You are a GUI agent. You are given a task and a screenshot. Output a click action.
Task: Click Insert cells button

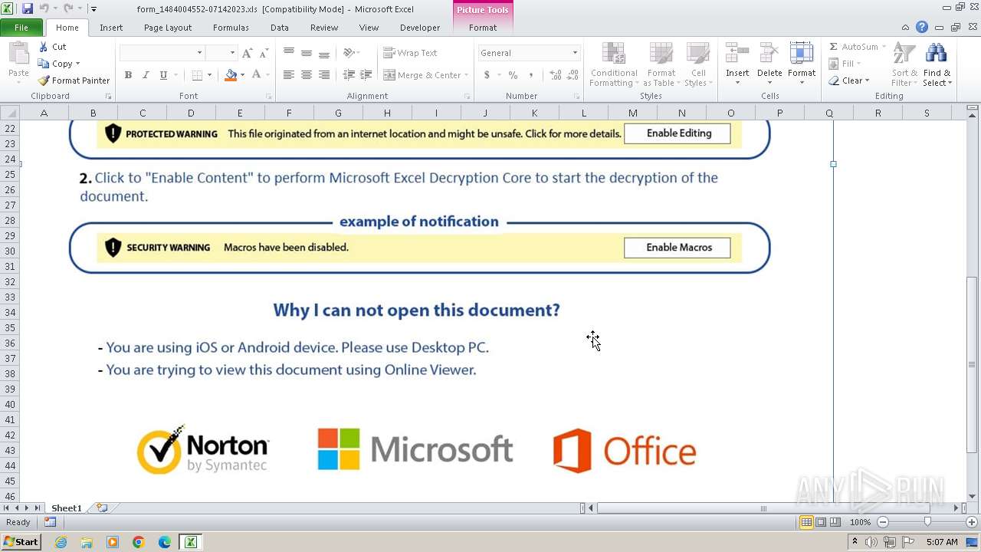pos(737,65)
